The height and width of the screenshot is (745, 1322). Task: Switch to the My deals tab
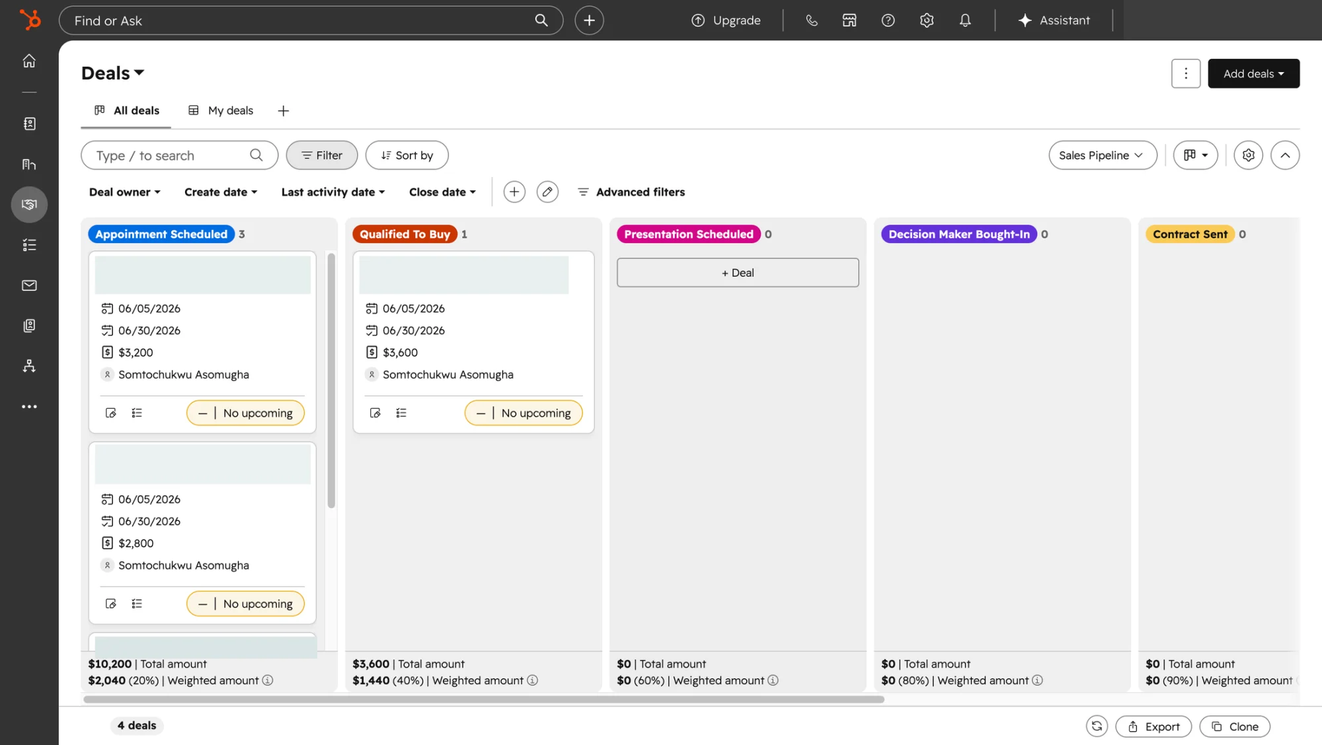(221, 110)
